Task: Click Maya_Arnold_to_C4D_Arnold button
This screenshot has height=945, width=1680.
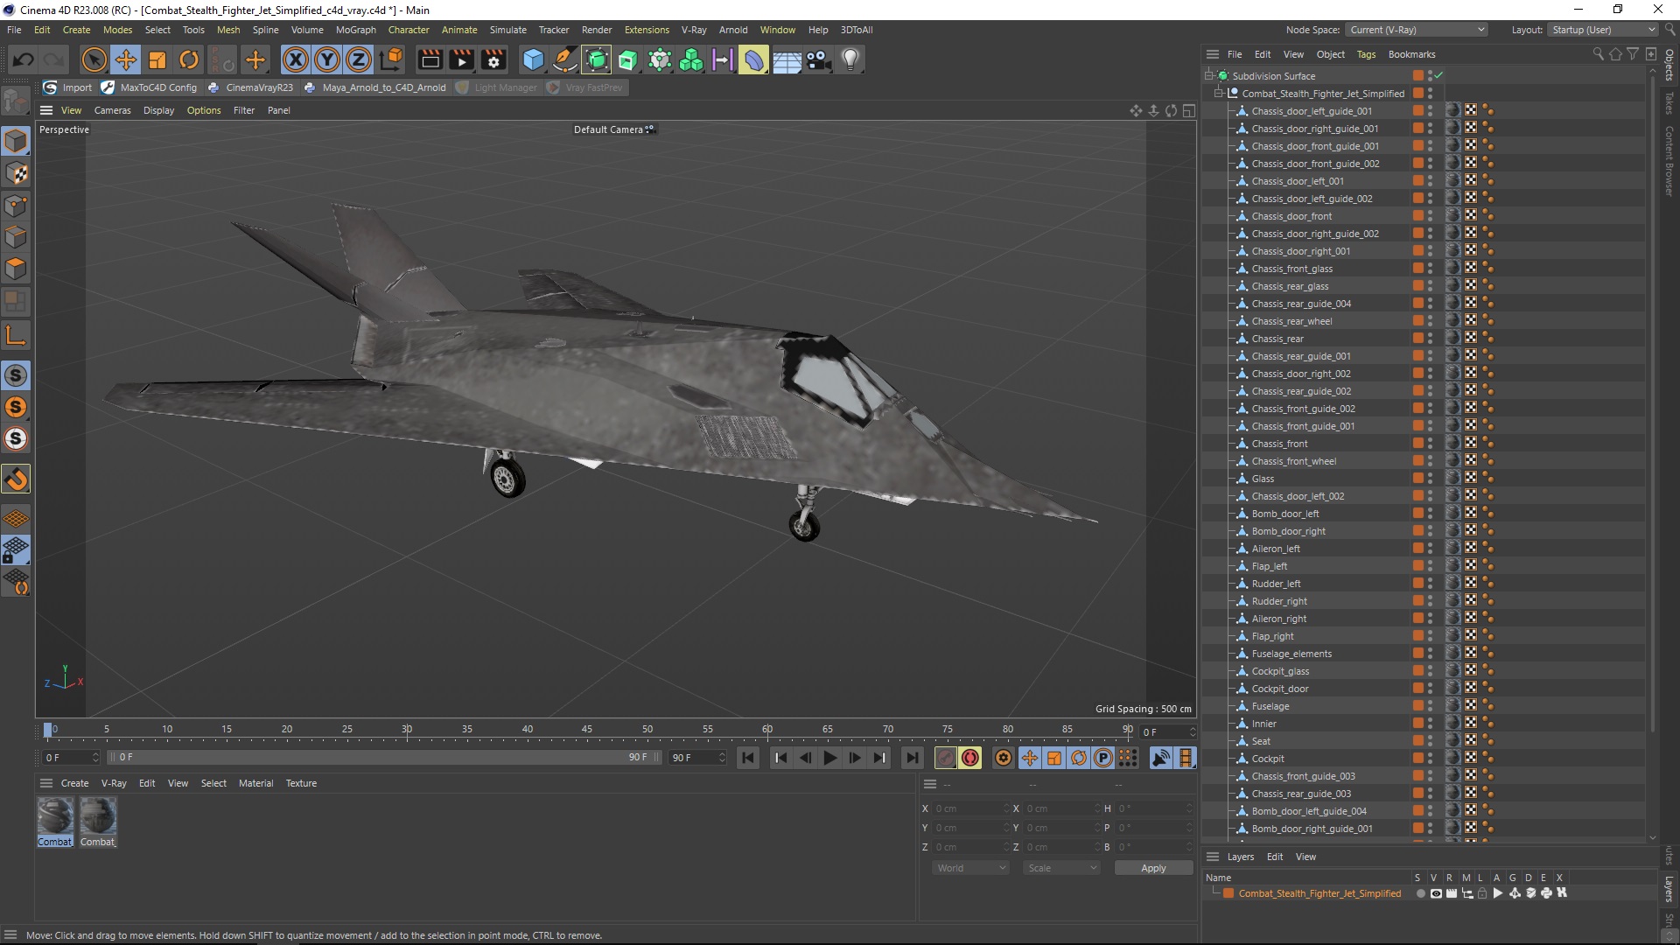Action: tap(374, 87)
